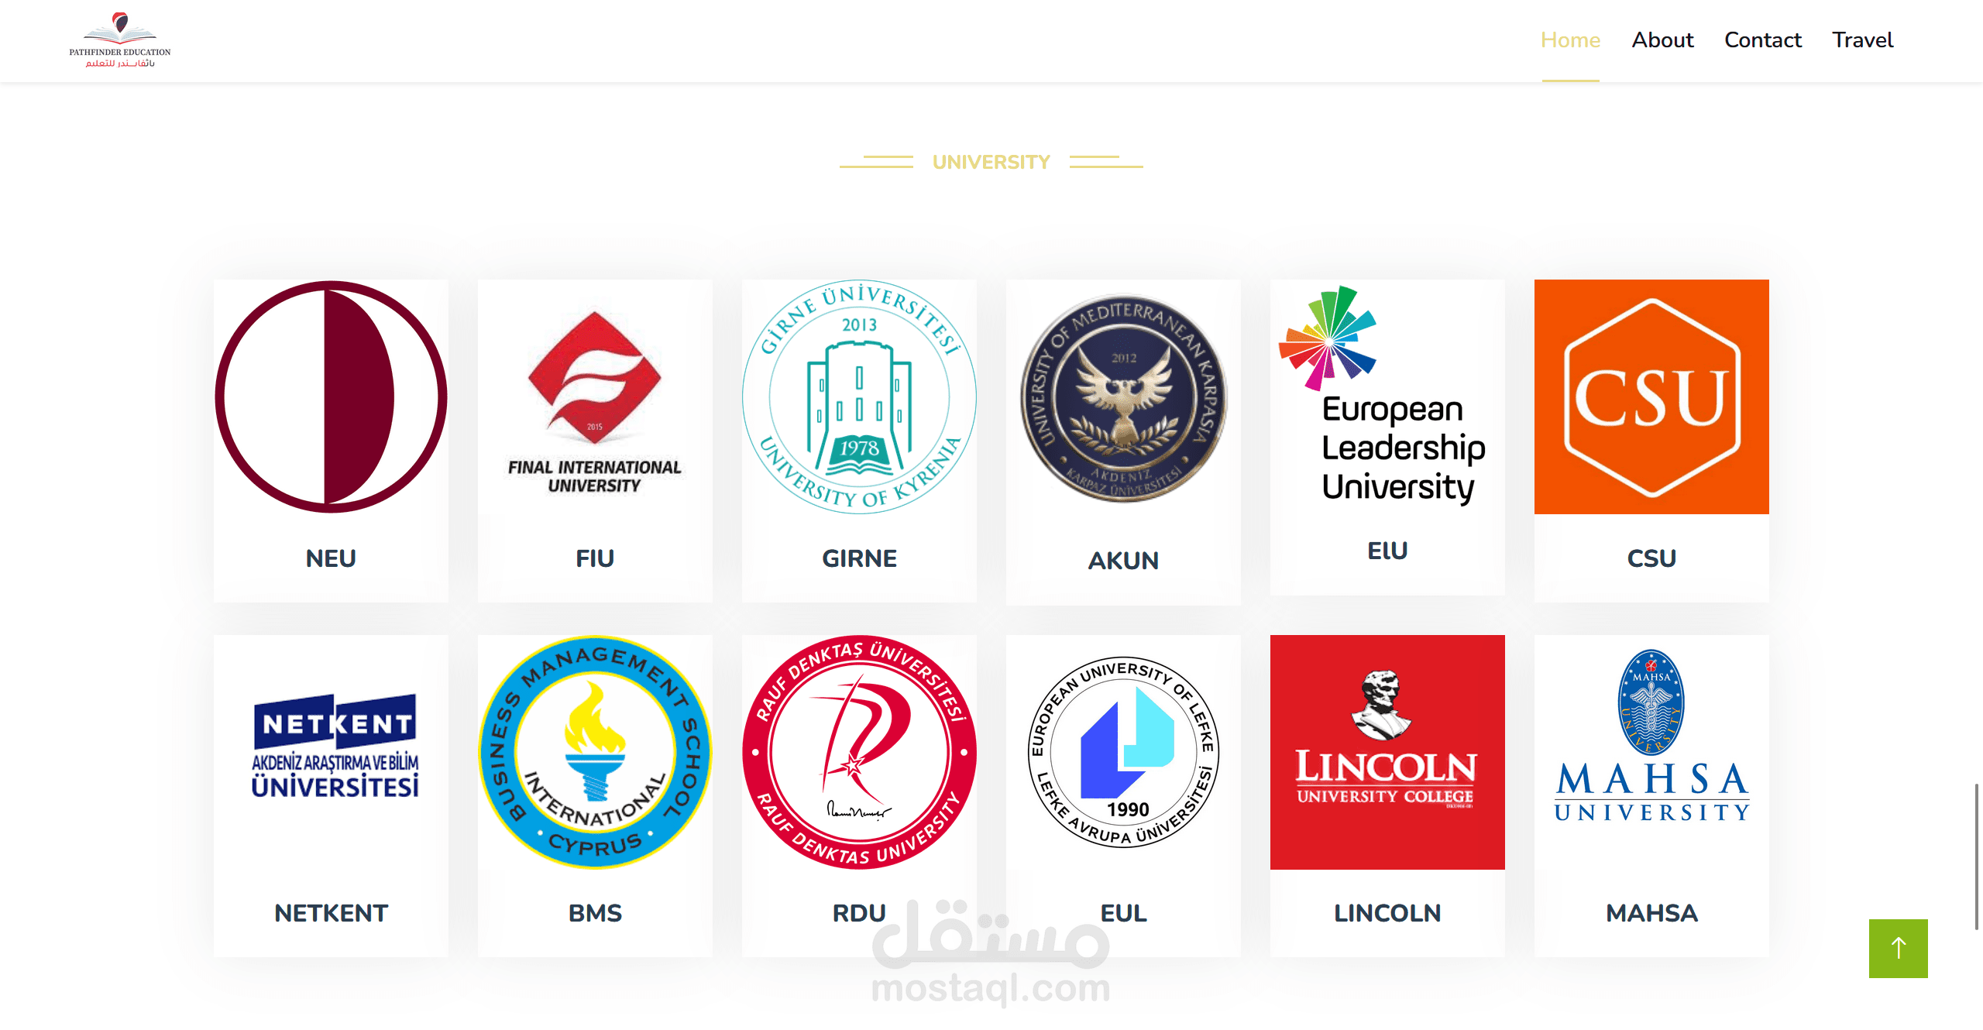The width and height of the screenshot is (1983, 1030).
Task: Click the Pathfinder Education logo
Action: [120, 40]
